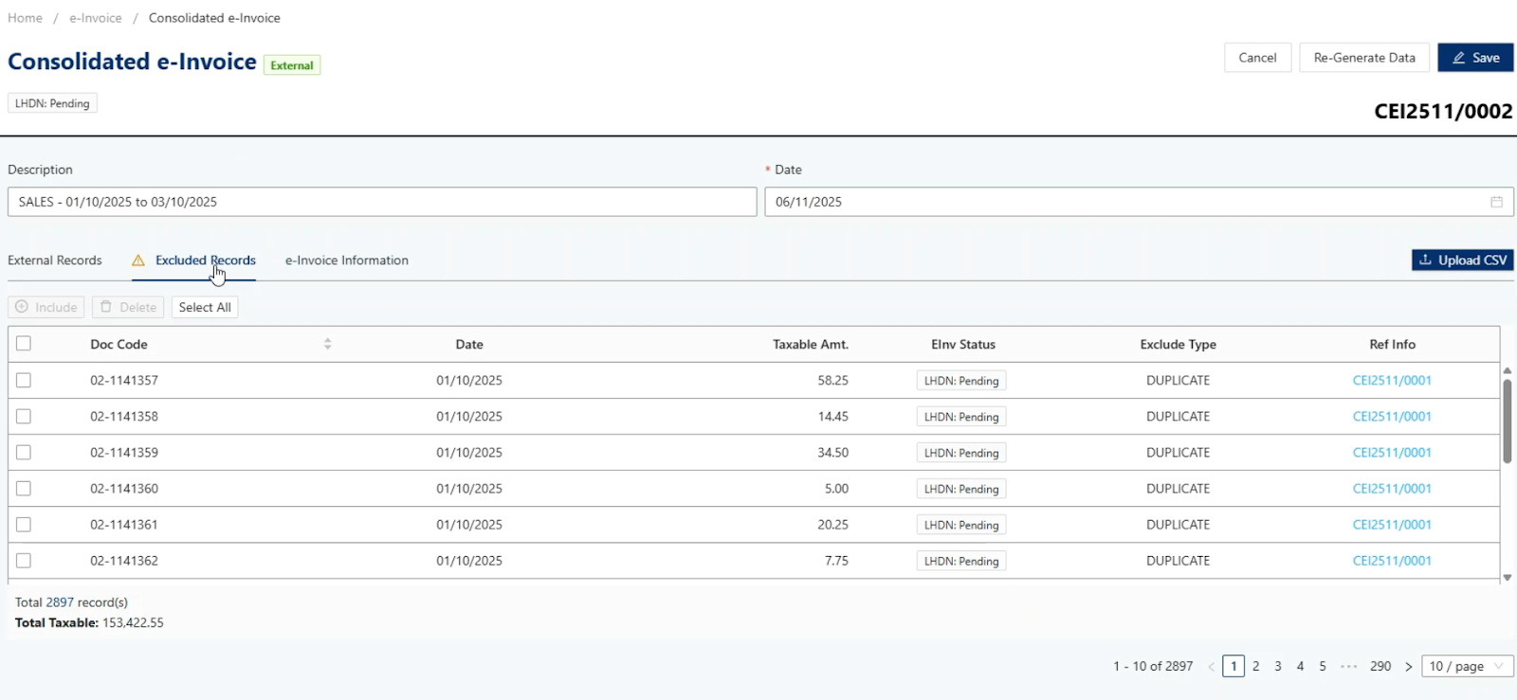The image size is (1517, 700).
Task: Go to Home in the breadcrumb
Action: (x=25, y=18)
